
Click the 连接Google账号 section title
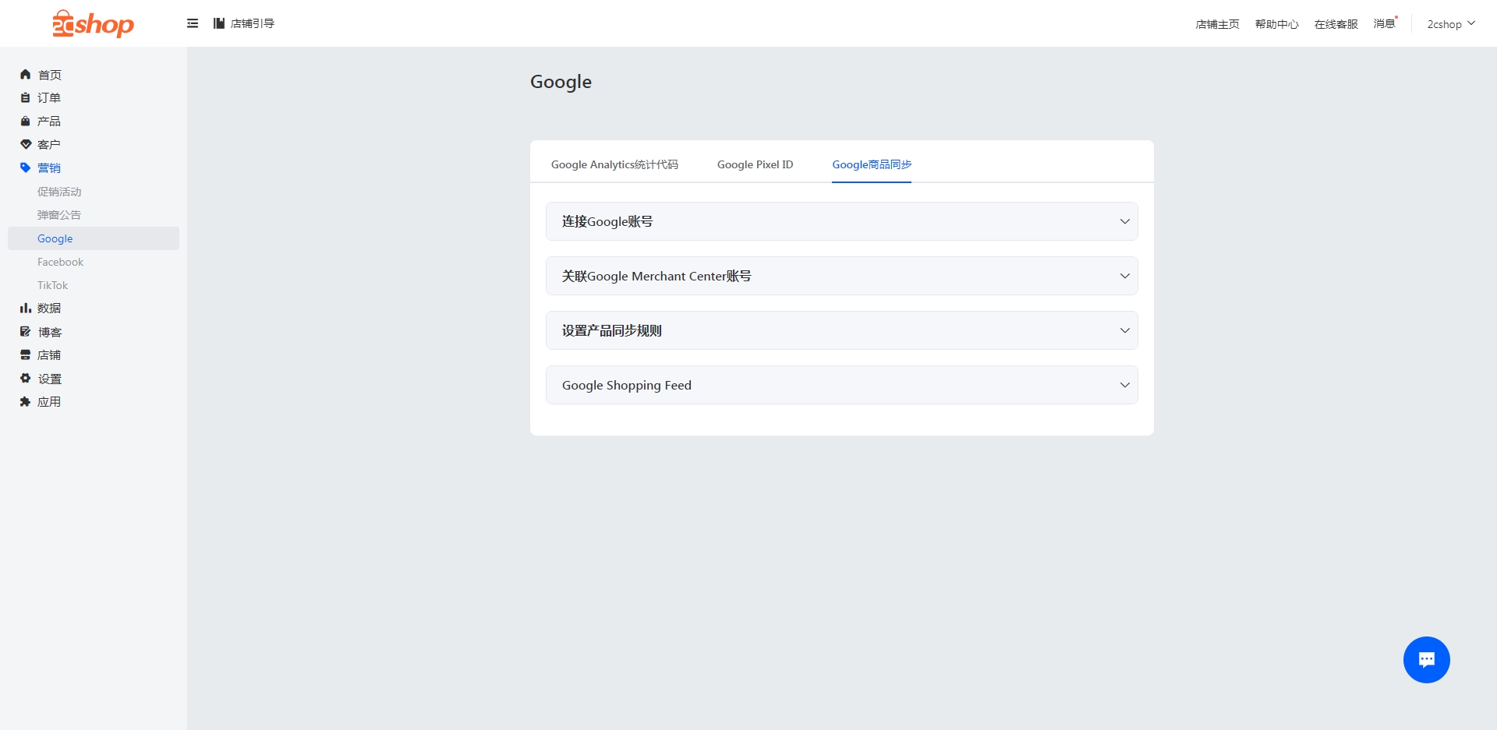click(607, 221)
